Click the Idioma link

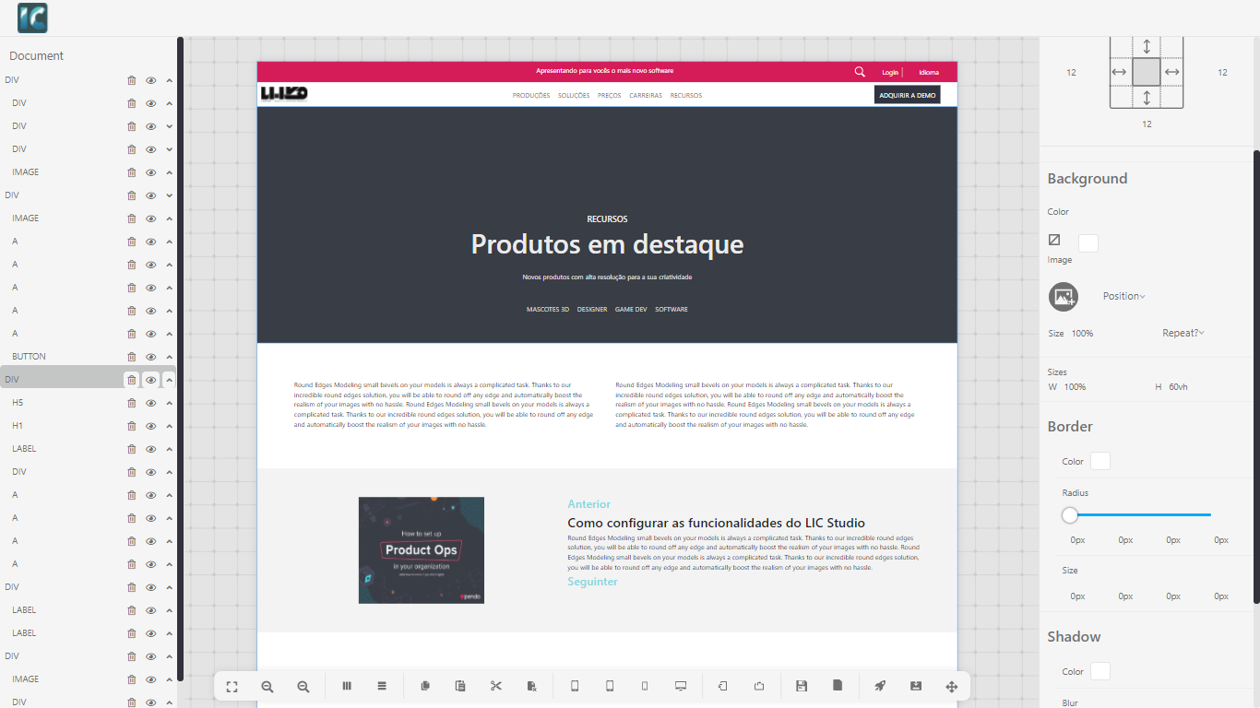[929, 72]
